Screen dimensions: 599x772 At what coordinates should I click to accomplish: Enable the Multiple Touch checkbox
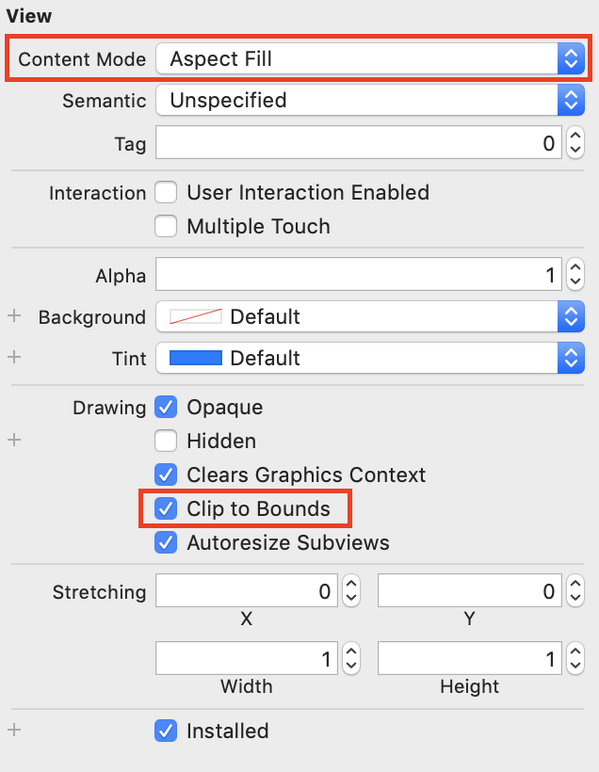(166, 227)
